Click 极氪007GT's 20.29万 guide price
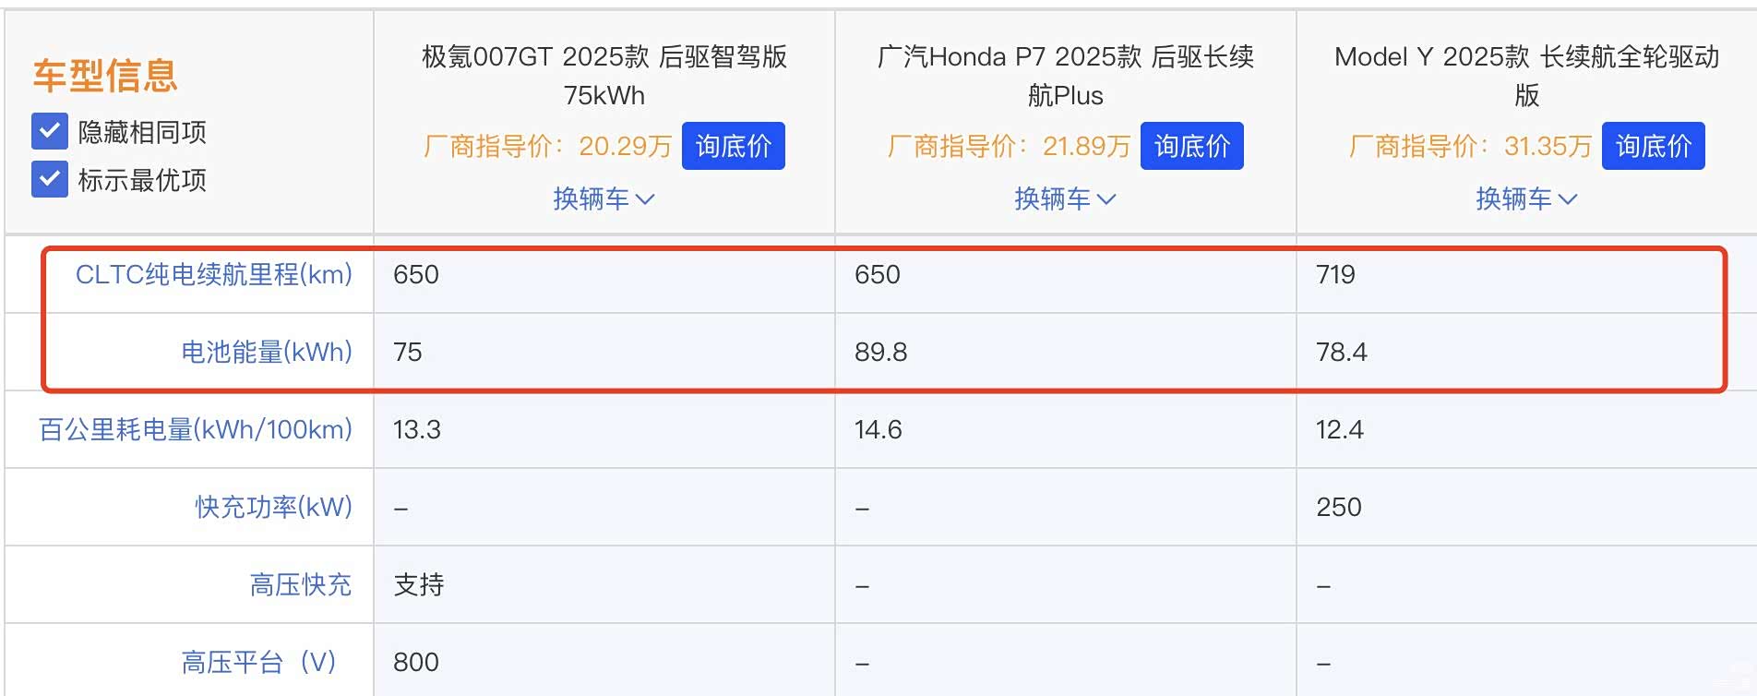 625,146
